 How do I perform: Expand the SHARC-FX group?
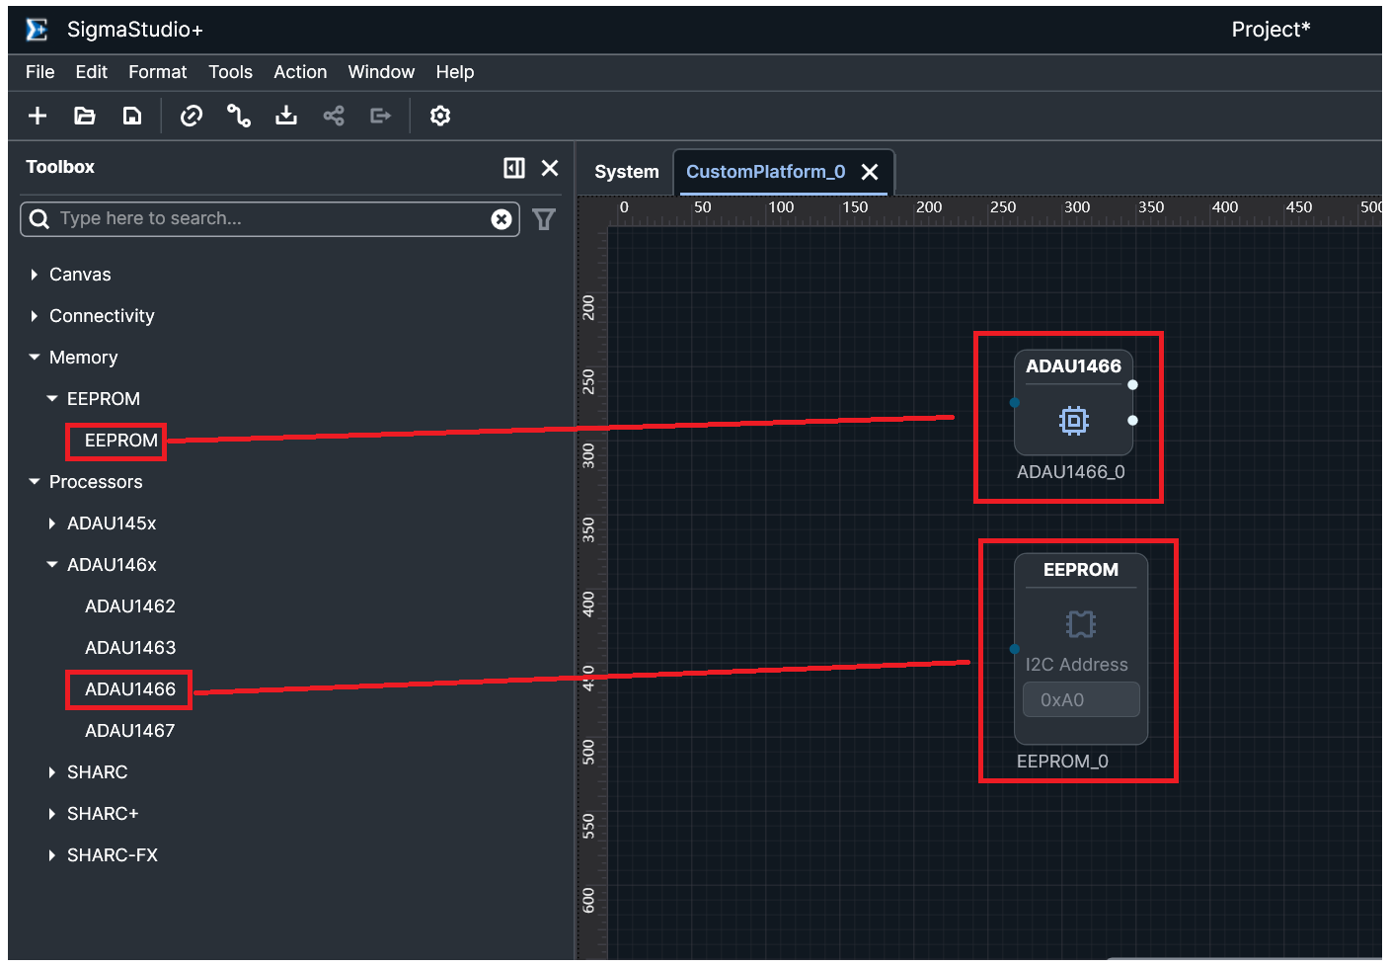pos(52,855)
